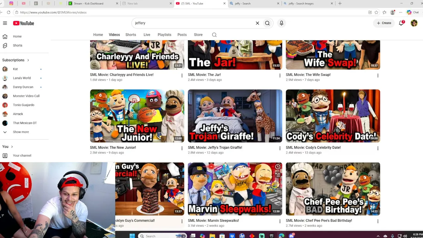Open the HP app on the taskbar
The image size is (423, 238).
click(x=242, y=236)
